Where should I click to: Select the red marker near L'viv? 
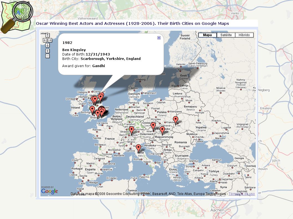[176, 120]
